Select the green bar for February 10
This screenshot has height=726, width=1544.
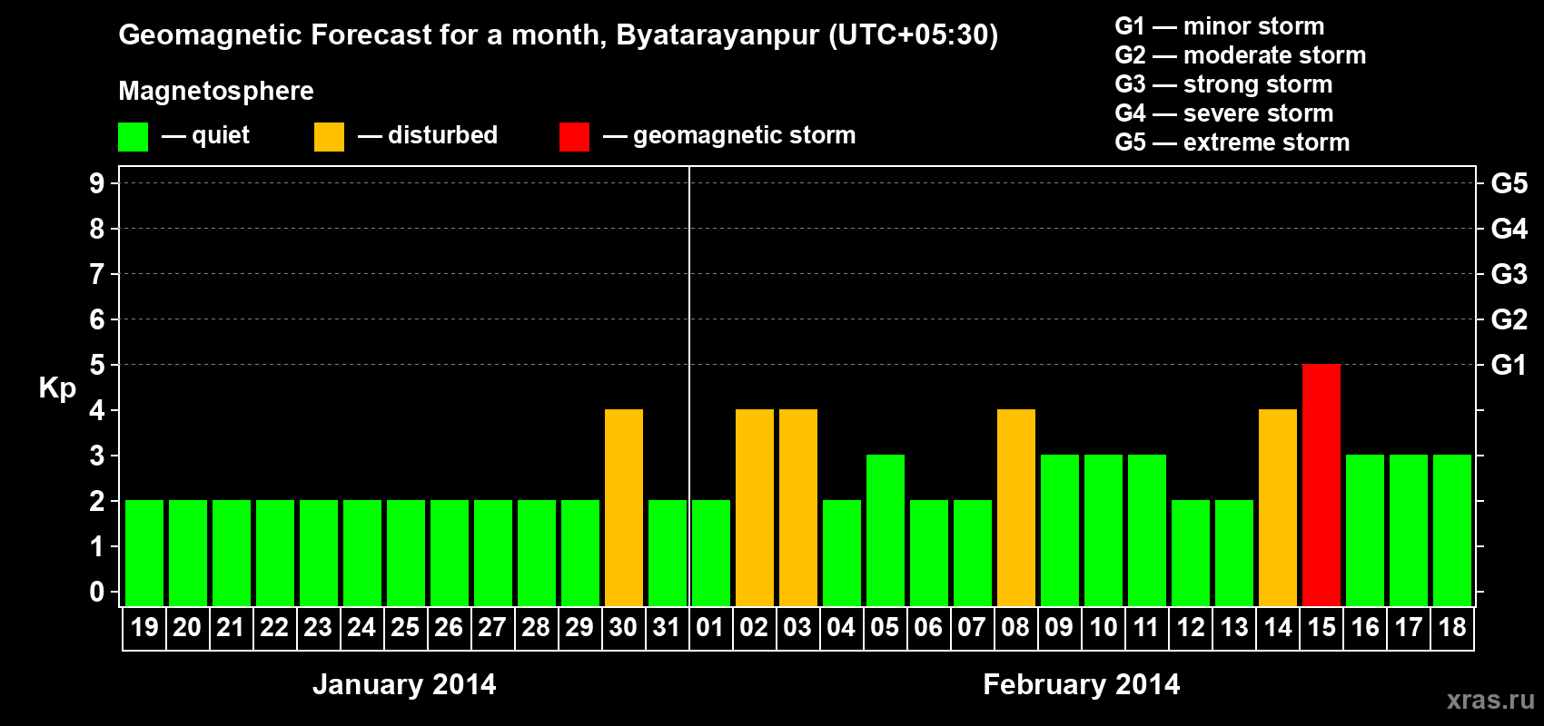pyautogui.click(x=1104, y=530)
